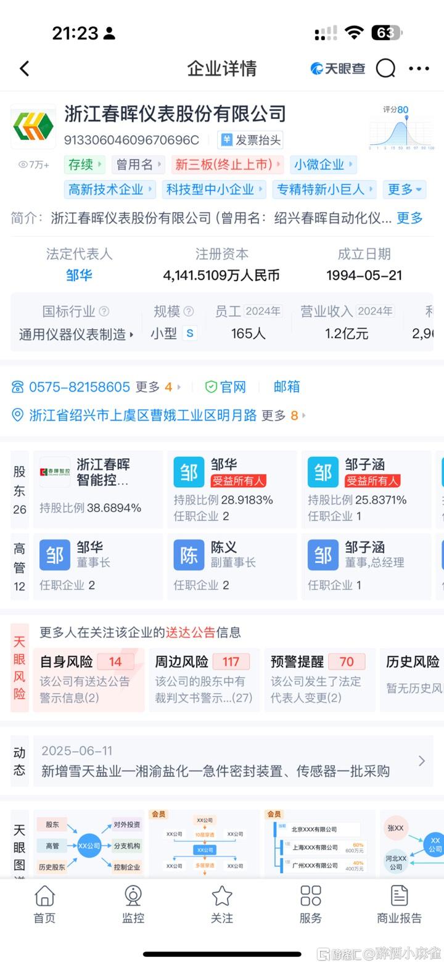This screenshot has width=444, height=965.
Task: Open 预警提醒 70 card
Action: coord(319,680)
